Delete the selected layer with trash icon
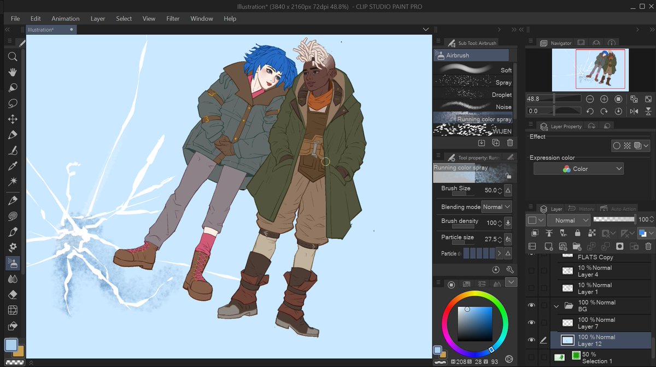Screen dimensions: 656x367 click(x=648, y=247)
